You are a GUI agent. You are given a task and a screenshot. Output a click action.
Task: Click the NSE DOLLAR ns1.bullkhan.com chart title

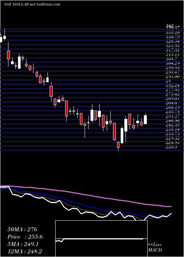point(32,4)
